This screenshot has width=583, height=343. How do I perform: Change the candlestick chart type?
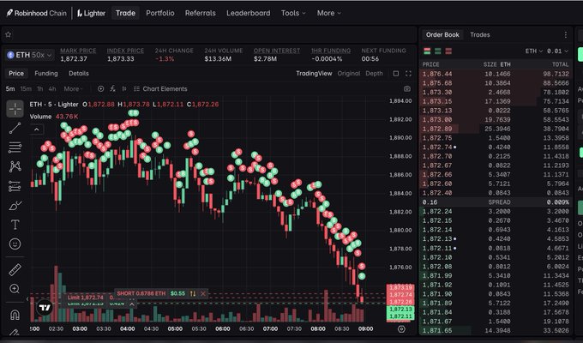[x=124, y=89]
